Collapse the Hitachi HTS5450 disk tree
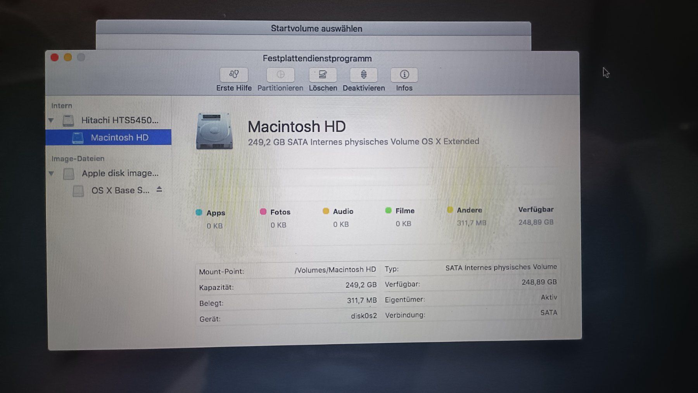The height and width of the screenshot is (393, 698). pos(51,120)
